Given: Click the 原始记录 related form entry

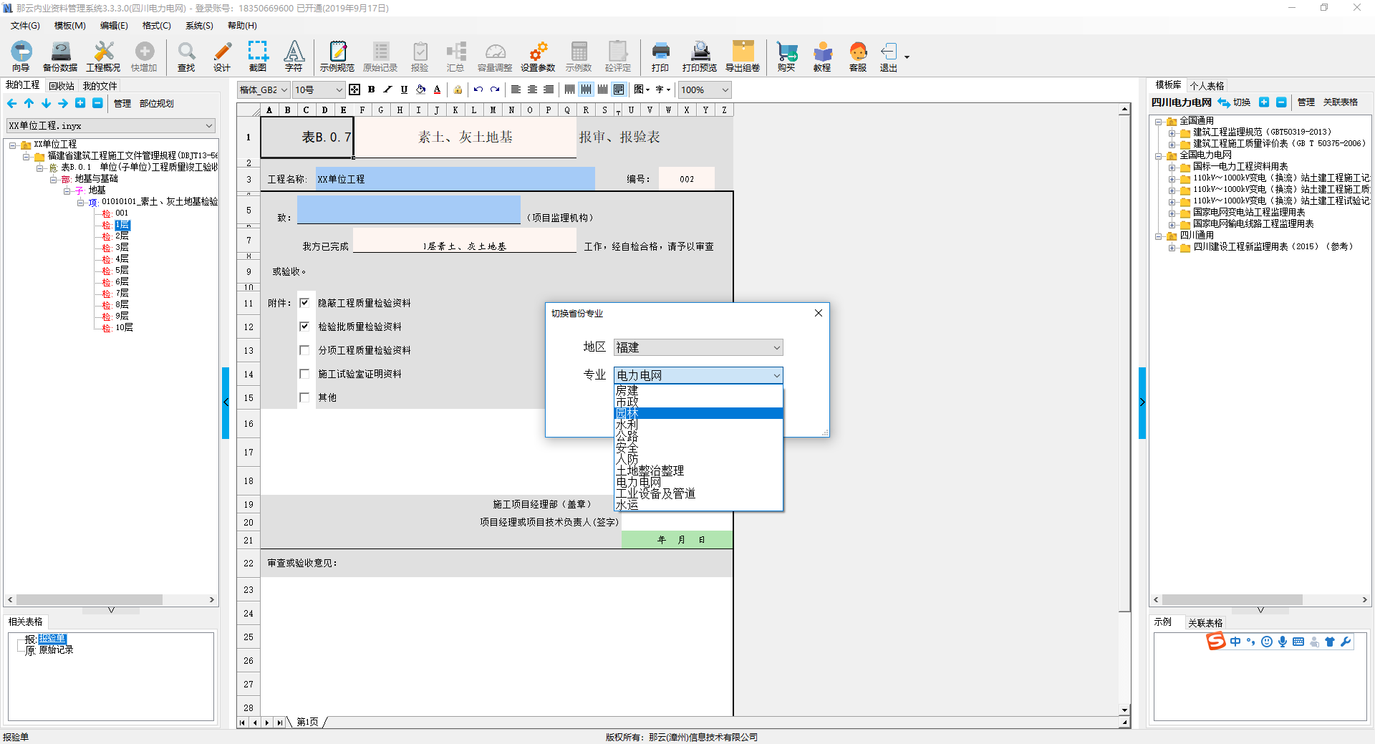Looking at the screenshot, I should [x=56, y=650].
